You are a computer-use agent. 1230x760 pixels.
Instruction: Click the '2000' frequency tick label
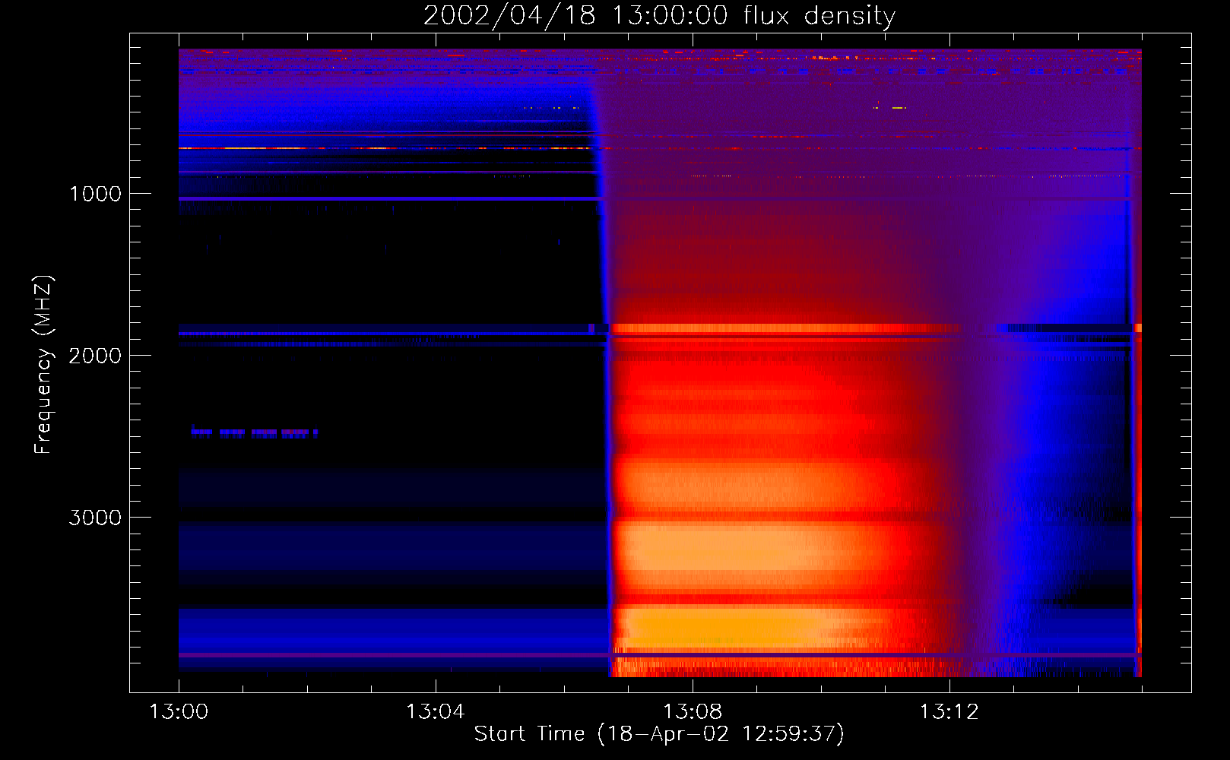(95, 356)
